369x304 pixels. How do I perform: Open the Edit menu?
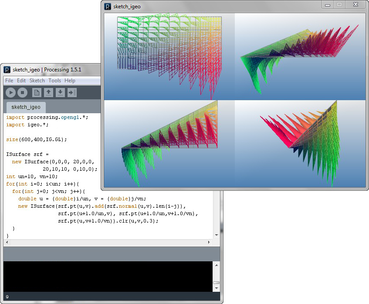pos(21,81)
